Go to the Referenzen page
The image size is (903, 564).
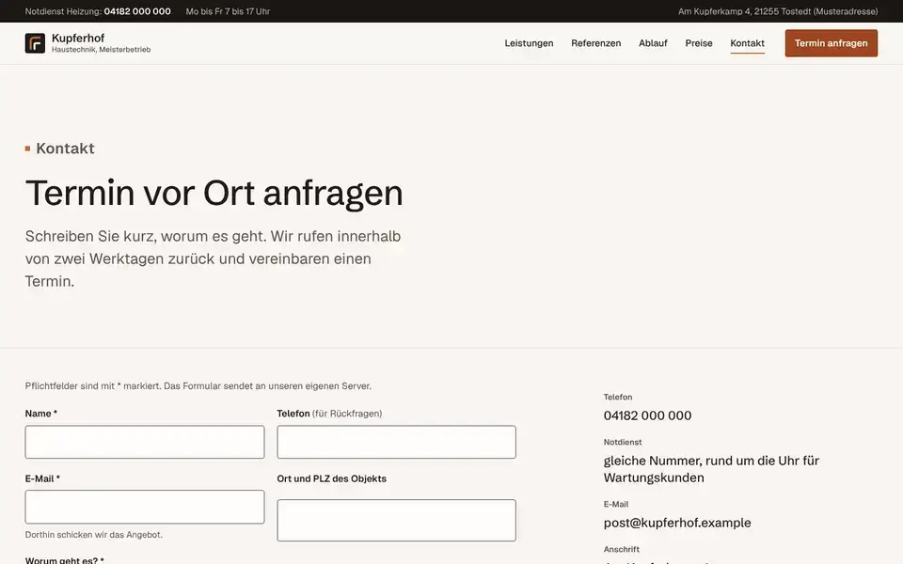(x=596, y=43)
